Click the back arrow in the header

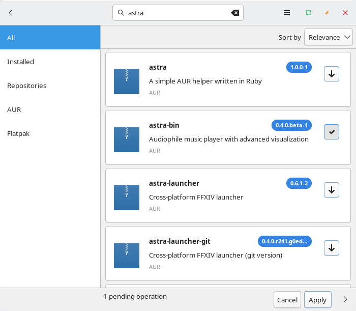point(11,13)
